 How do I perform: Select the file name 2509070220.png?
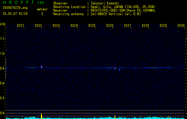[15, 8]
